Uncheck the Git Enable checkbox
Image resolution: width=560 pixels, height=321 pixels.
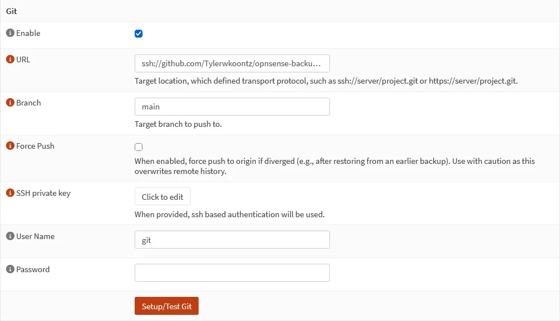click(x=139, y=34)
